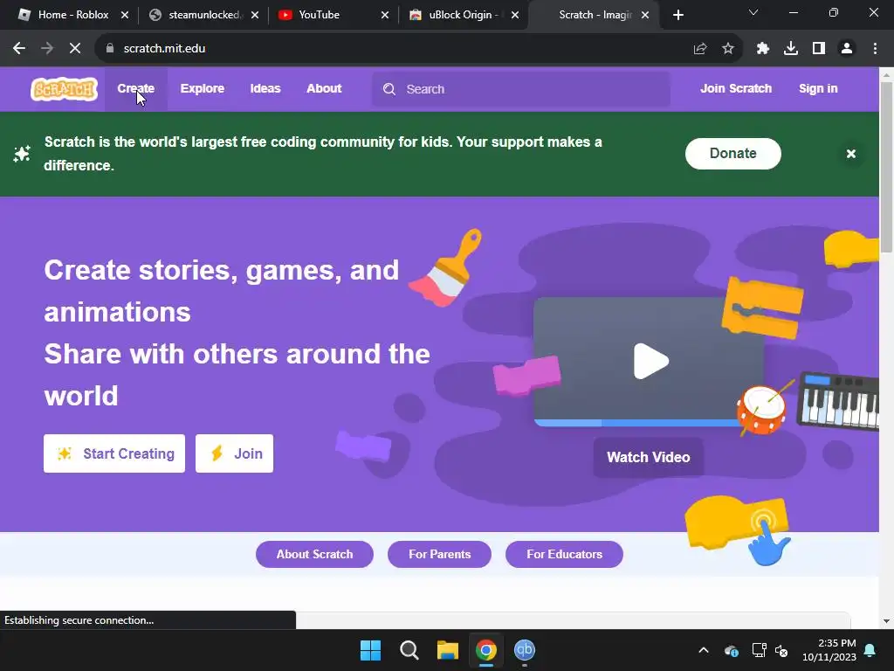Close the uBlock Origin tab
This screenshot has width=894, height=671.
(x=515, y=15)
